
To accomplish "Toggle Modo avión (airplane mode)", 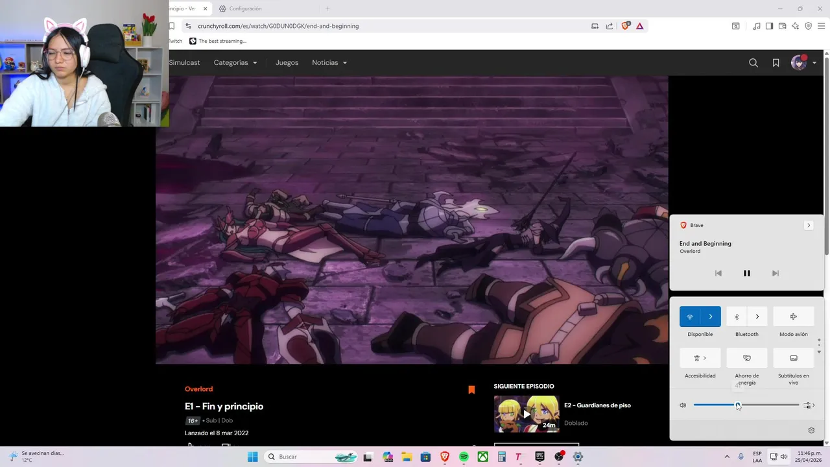I will pyautogui.click(x=794, y=317).
